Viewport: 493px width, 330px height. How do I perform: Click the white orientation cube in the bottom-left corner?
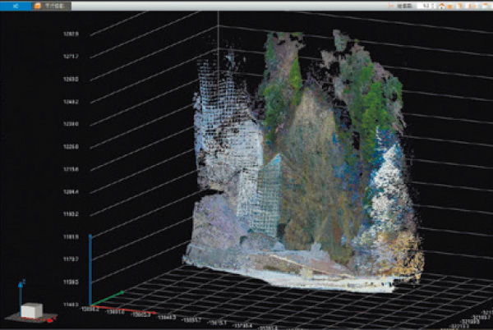tap(31, 311)
